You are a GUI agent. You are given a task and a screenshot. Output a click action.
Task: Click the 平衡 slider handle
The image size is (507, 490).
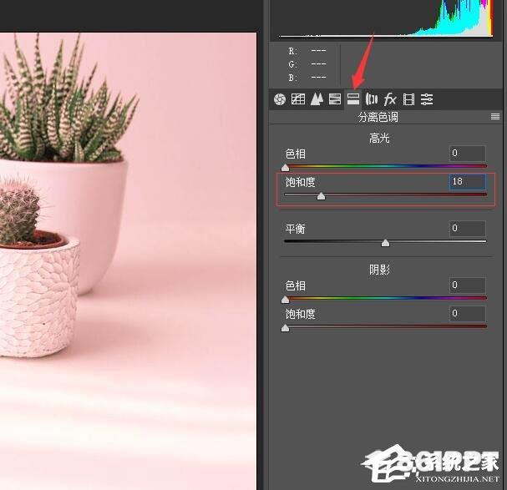click(385, 243)
